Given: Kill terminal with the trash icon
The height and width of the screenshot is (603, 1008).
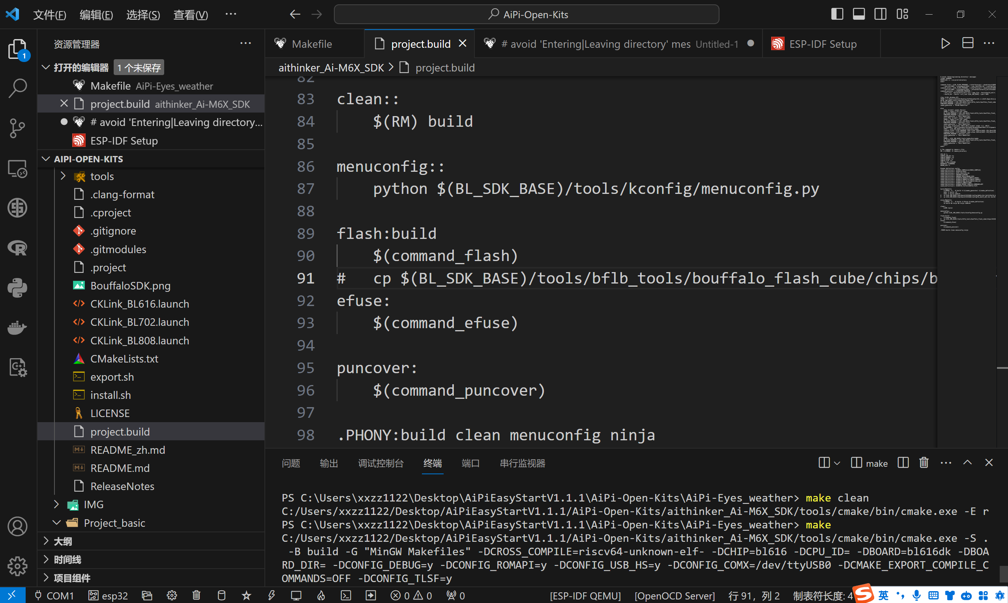Looking at the screenshot, I should point(924,462).
